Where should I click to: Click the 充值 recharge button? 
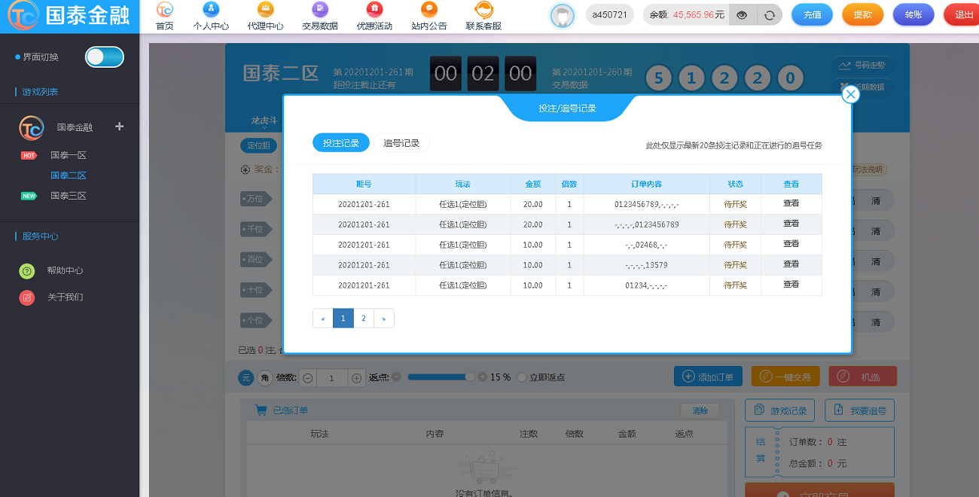812,14
